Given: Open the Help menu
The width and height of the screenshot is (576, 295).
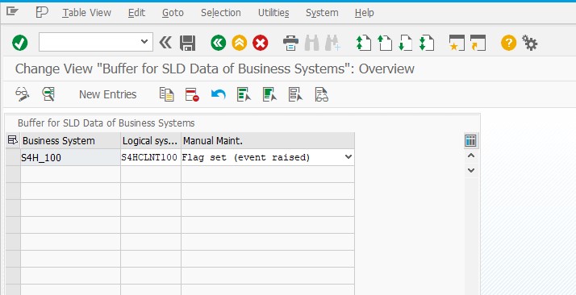Looking at the screenshot, I should pos(365,13).
